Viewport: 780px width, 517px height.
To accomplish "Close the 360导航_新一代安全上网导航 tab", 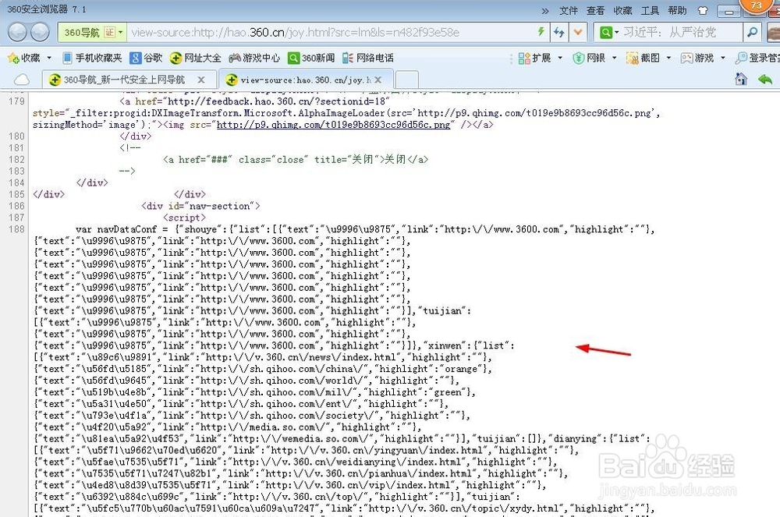I will pos(201,80).
